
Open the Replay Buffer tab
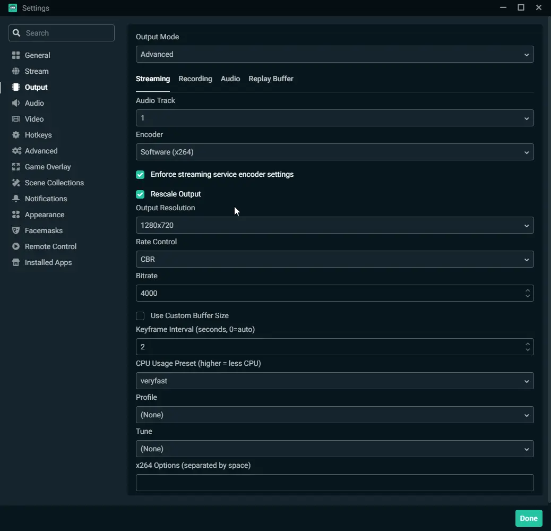click(x=271, y=79)
